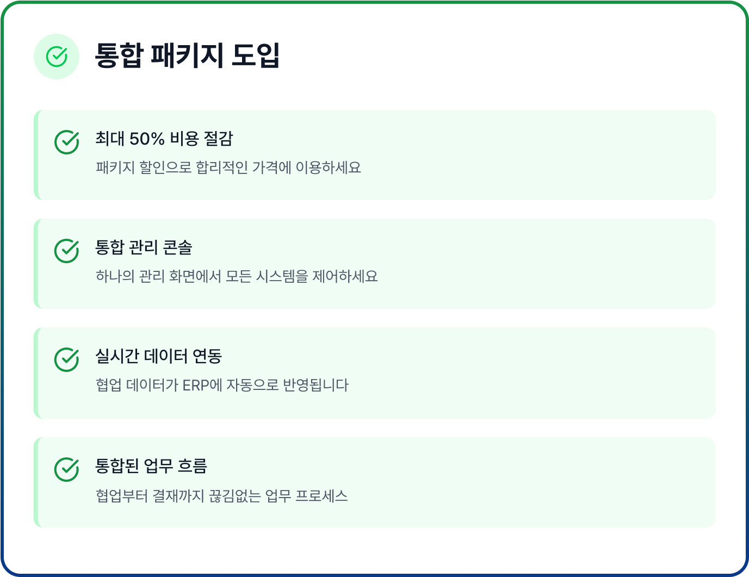This screenshot has height=577, width=749.
Task: Select the cost savings benefit card
Action: 375,155
